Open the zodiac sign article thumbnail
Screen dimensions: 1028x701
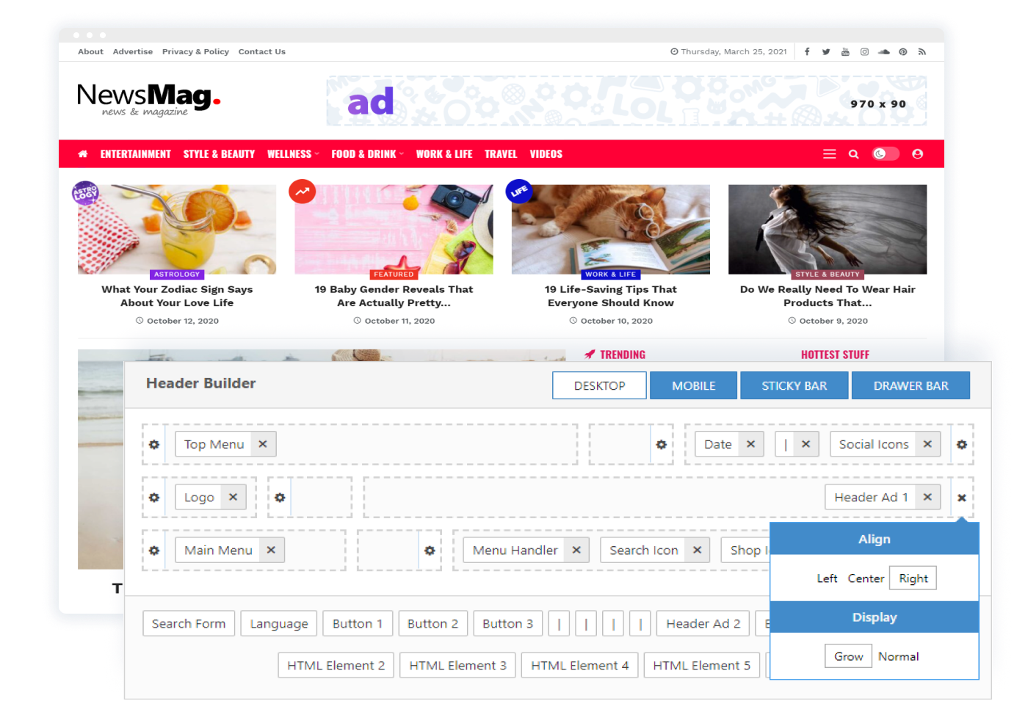tap(177, 230)
